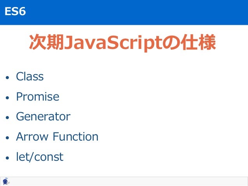
Task: Click the bullet dot before Promise
Action: (x=7, y=98)
